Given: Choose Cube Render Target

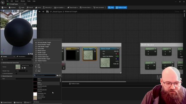Looking at the screenshot, I should pos(43,47).
